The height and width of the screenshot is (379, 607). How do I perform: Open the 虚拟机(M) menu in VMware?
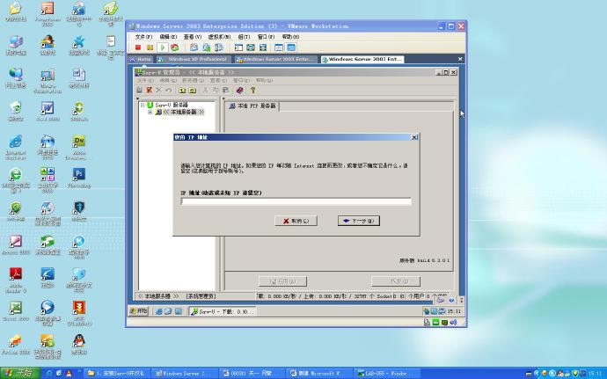219,37
